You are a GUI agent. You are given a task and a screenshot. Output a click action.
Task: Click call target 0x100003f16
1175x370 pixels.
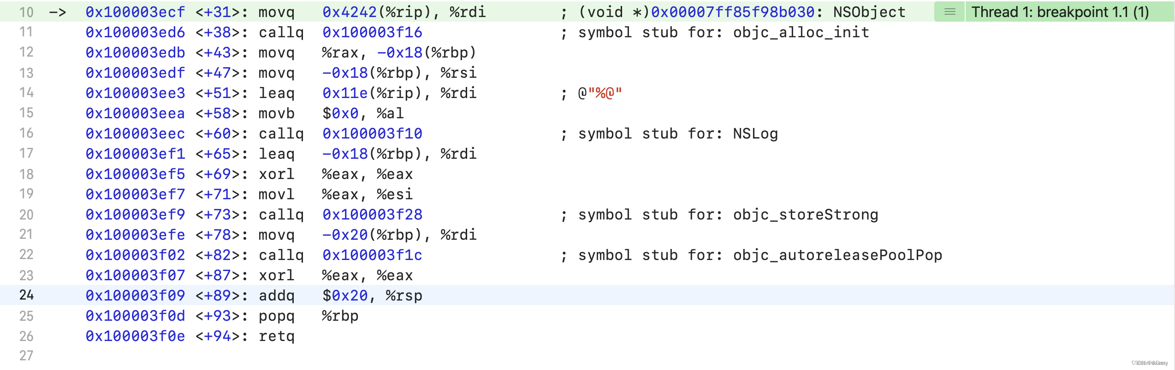[372, 32]
